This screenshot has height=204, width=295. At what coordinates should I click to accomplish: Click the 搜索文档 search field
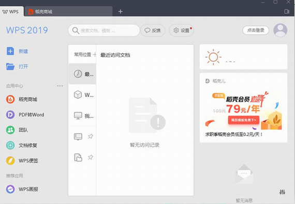tap(104, 30)
